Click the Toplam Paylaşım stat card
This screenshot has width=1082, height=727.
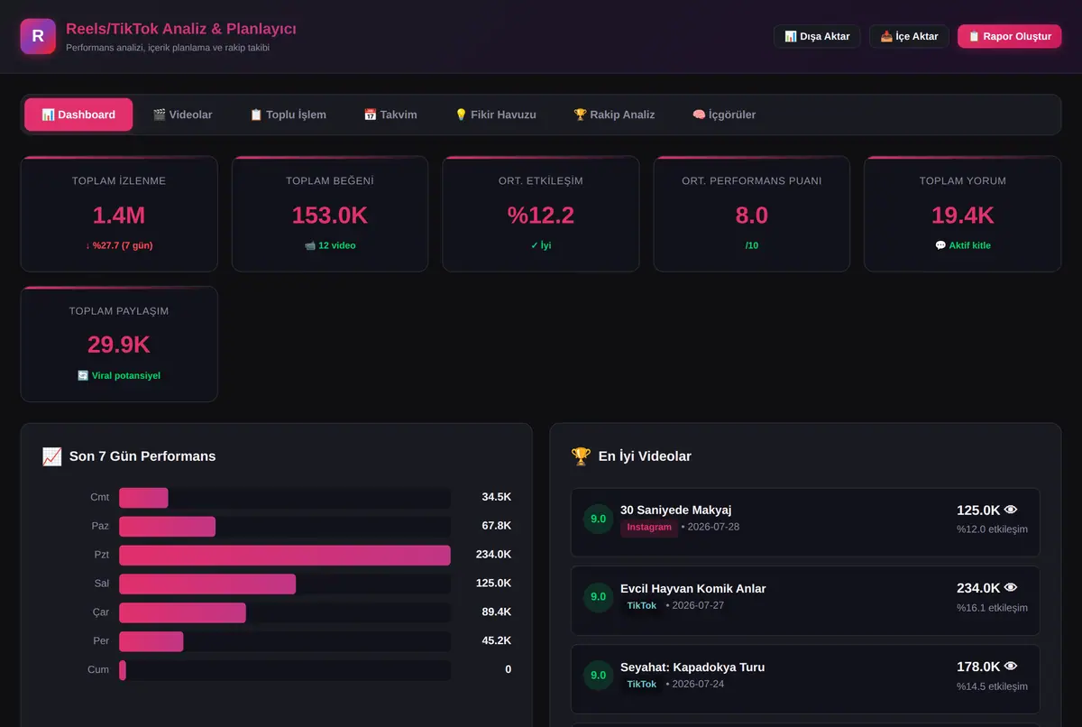(119, 344)
